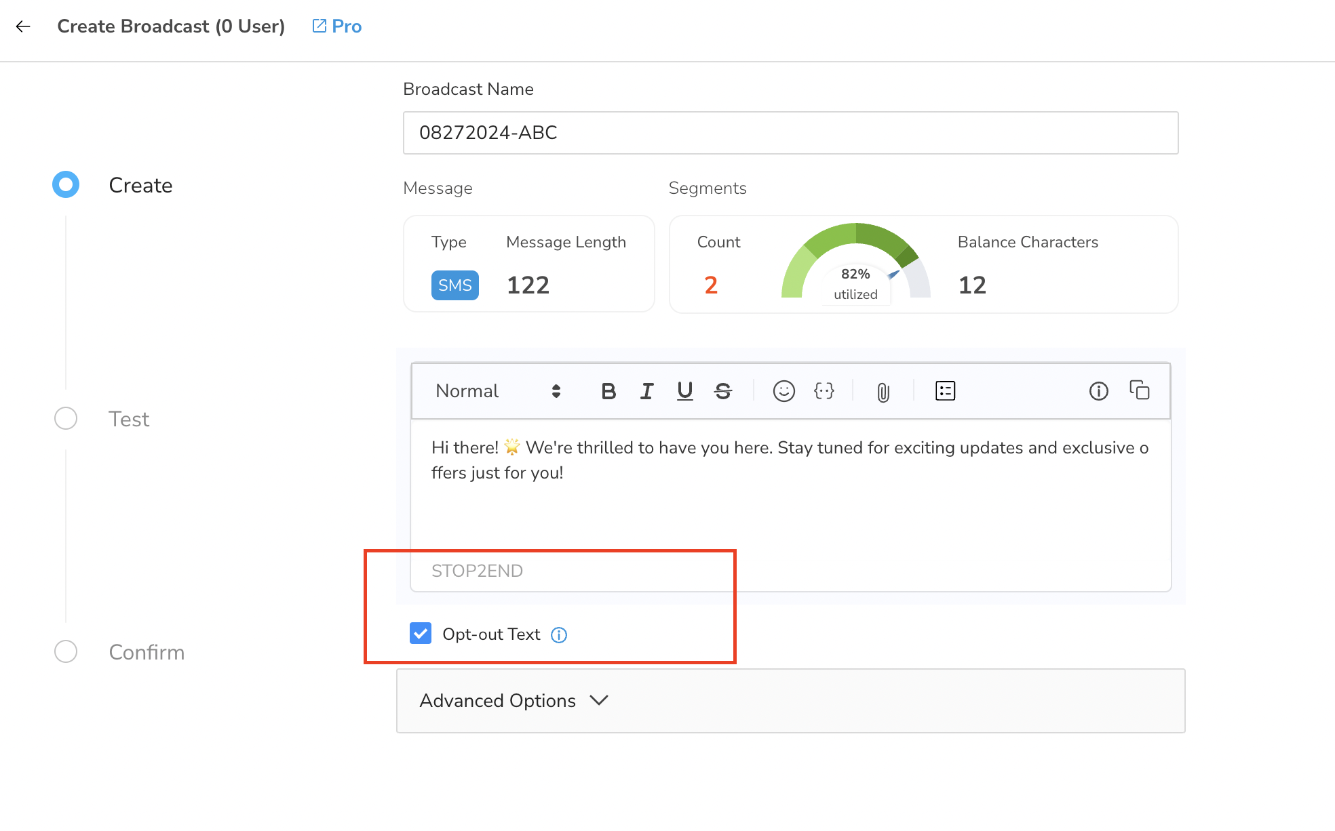This screenshot has width=1335, height=831.
Task: Expand the Advanced Options section
Action: point(791,701)
